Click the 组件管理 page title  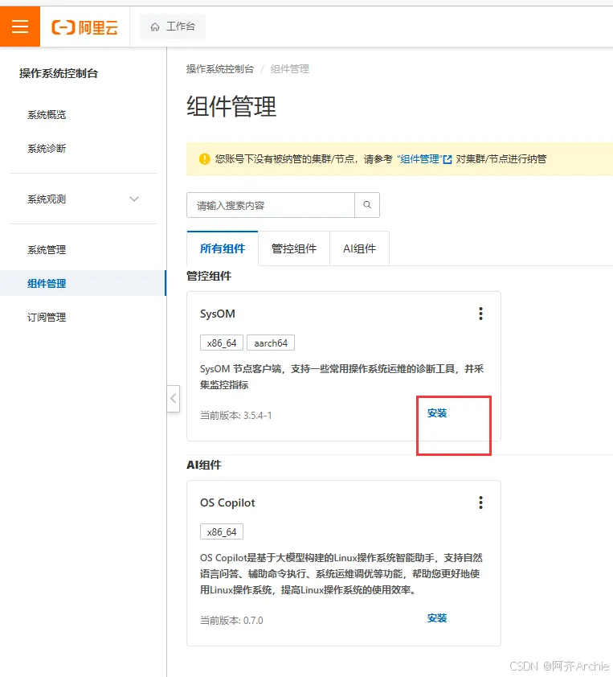tap(231, 106)
